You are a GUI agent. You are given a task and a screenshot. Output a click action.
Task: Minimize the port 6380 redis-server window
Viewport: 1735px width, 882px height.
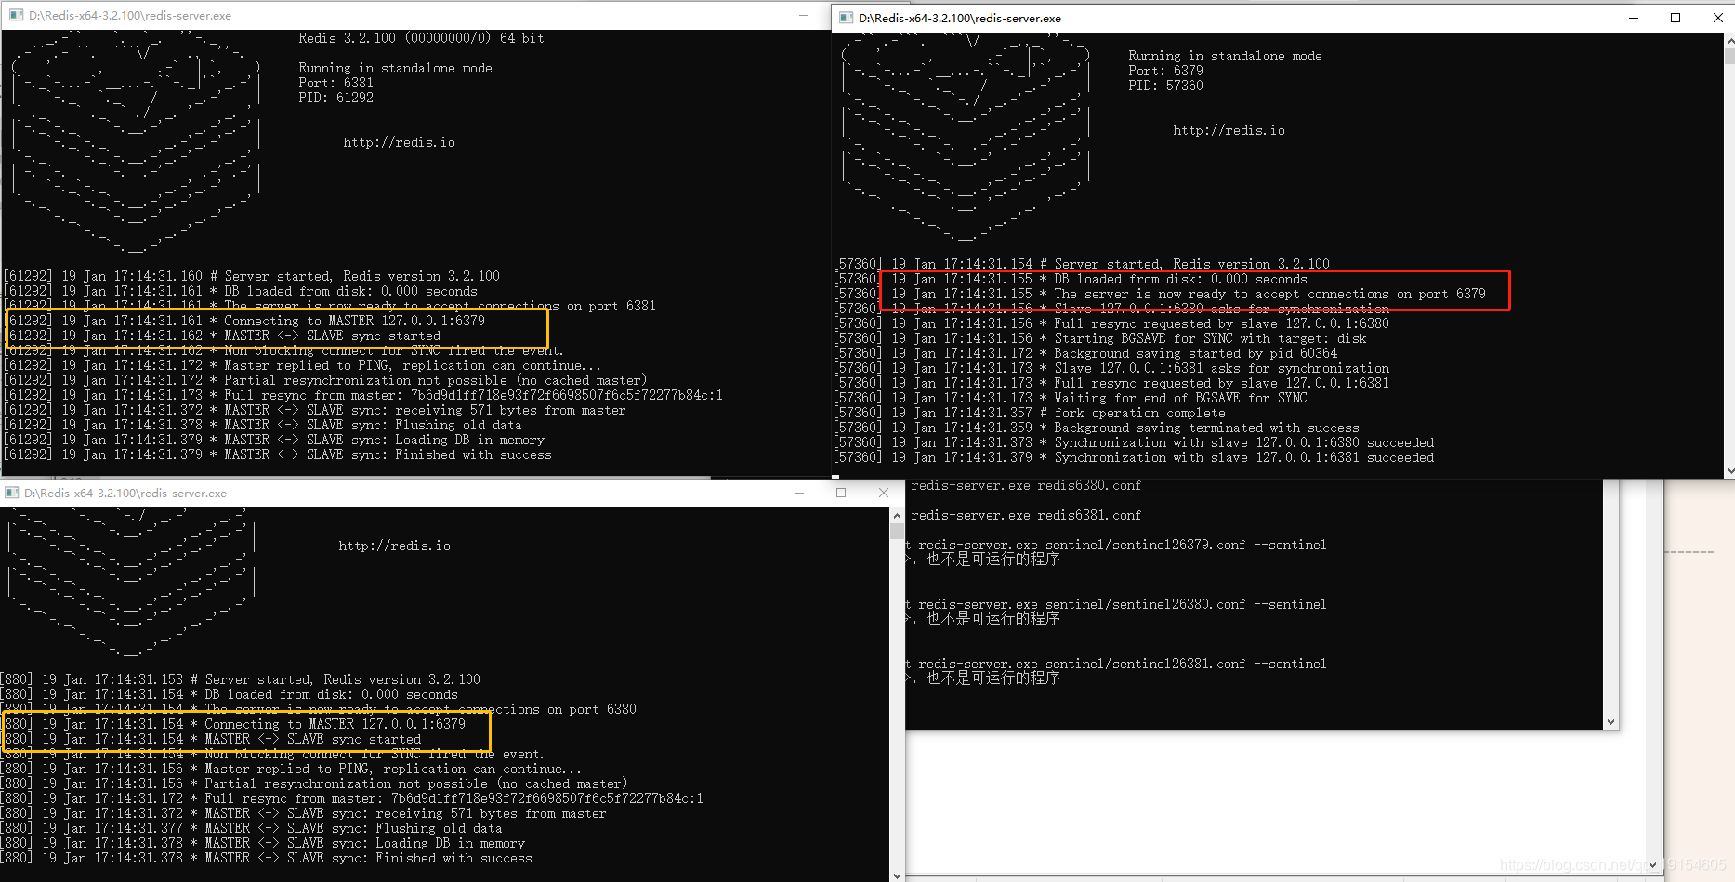[799, 493]
